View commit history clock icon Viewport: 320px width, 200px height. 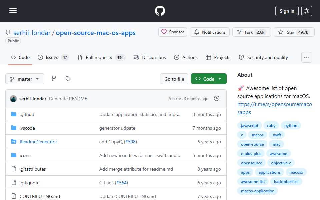[217, 99]
